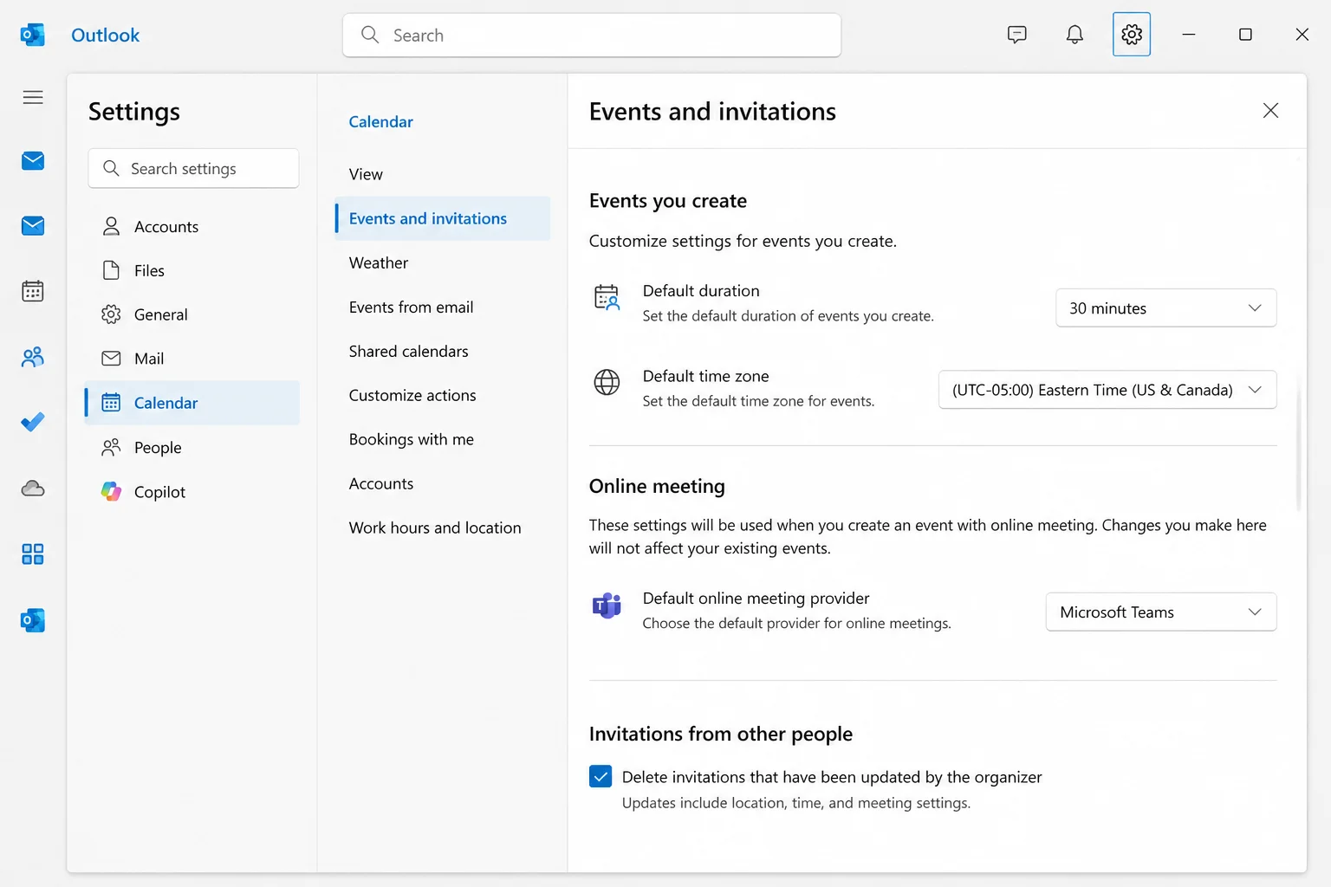
Task: Select Copilot in Settings categories
Action: [x=192, y=491]
